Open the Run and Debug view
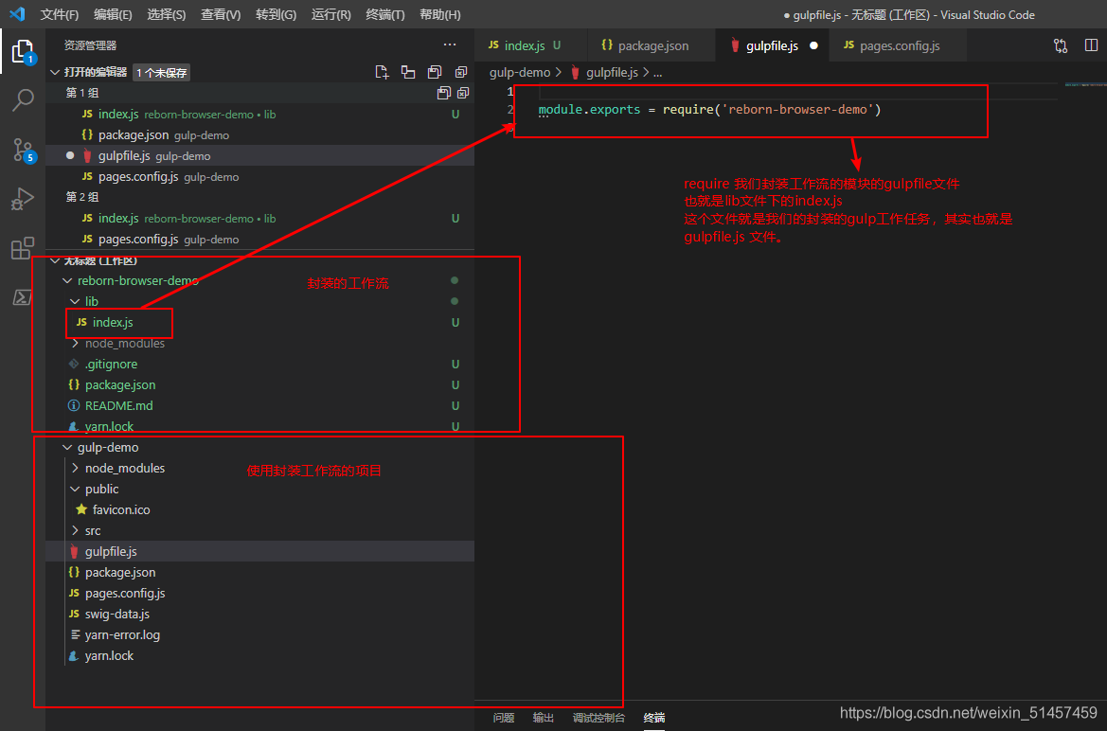This screenshot has width=1107, height=731. pyautogui.click(x=23, y=199)
